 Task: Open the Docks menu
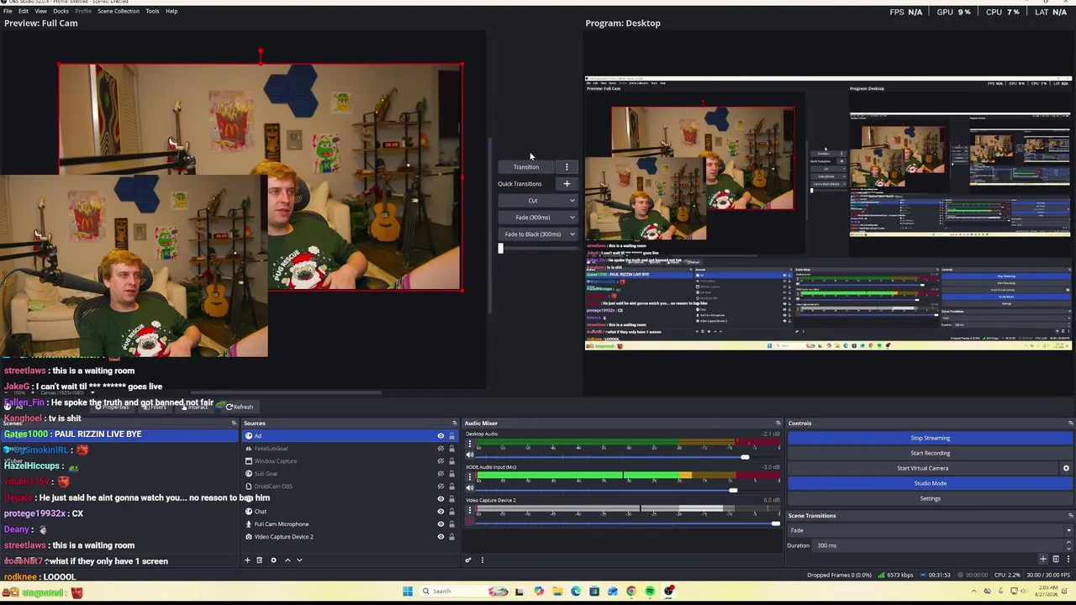(x=61, y=11)
